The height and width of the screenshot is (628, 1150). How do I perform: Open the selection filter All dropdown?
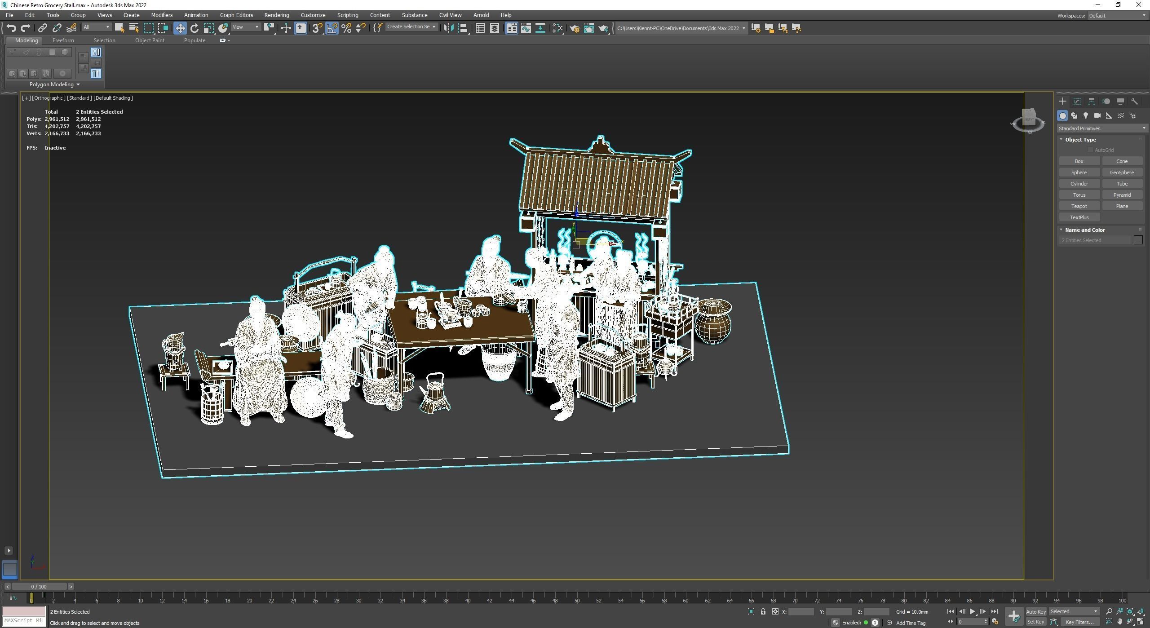(x=96, y=27)
